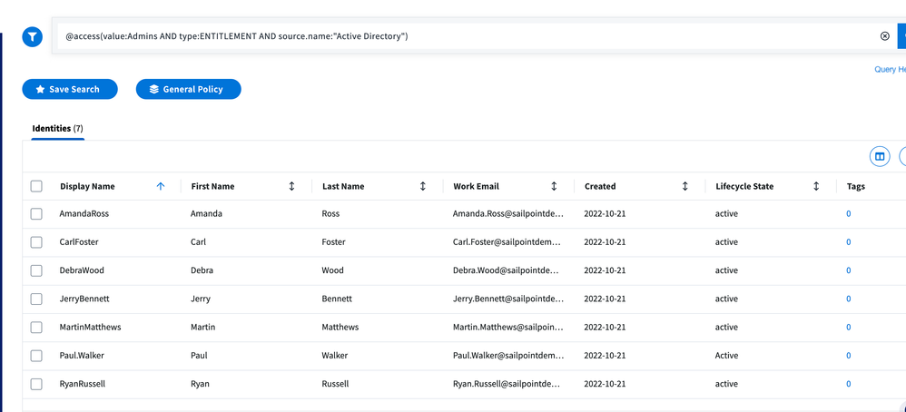Open the General Policy button

[188, 89]
